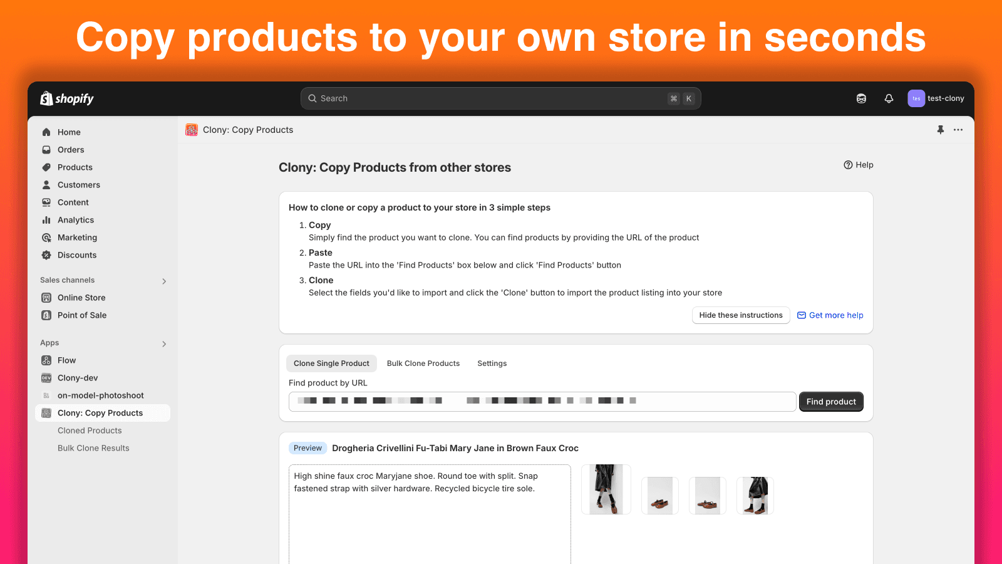Switch to the Bulk Clone Products tab
Image resolution: width=1002 pixels, height=564 pixels.
pyautogui.click(x=423, y=363)
